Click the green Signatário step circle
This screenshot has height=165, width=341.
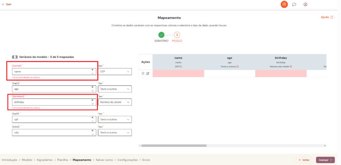pyautogui.click(x=161, y=35)
